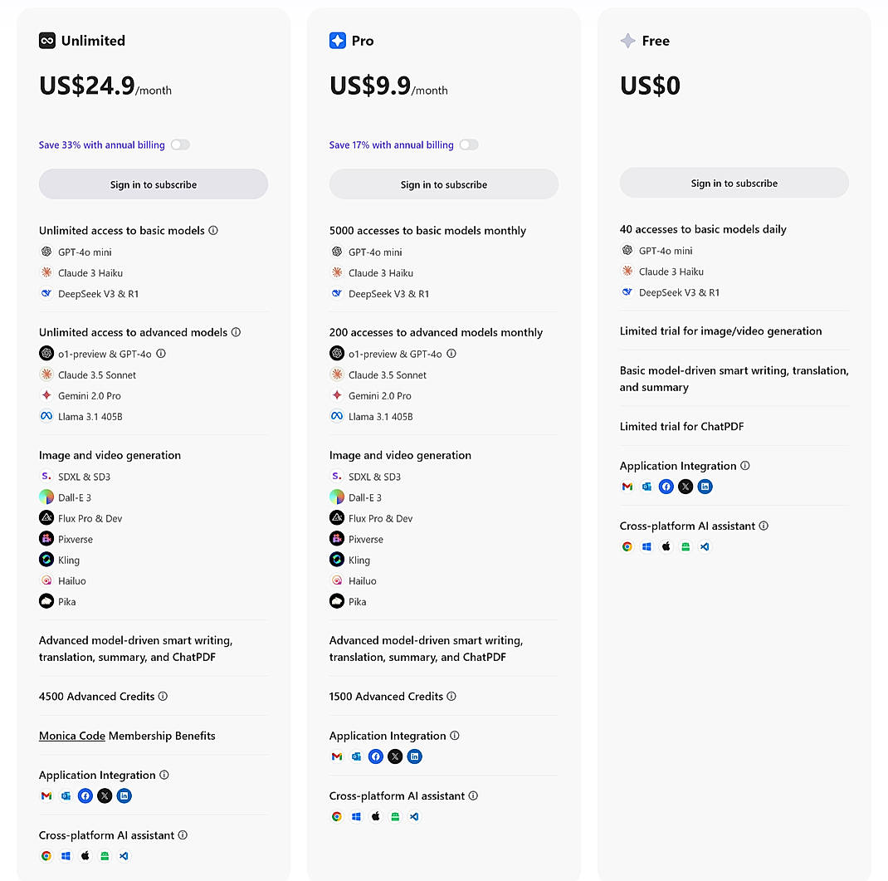Toggle annual billing on the Unlimited plan
Screen dimensions: 888x881
(x=180, y=144)
